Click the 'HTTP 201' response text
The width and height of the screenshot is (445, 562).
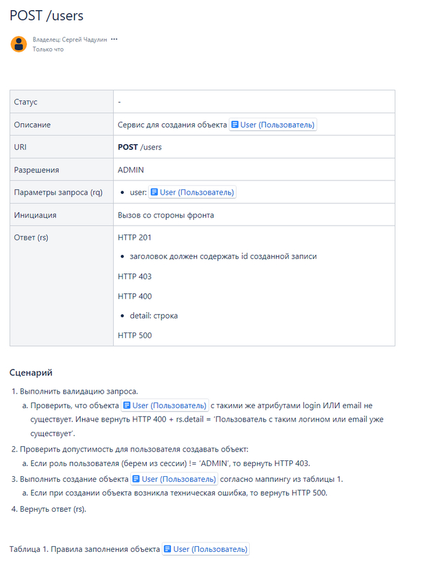pos(135,237)
